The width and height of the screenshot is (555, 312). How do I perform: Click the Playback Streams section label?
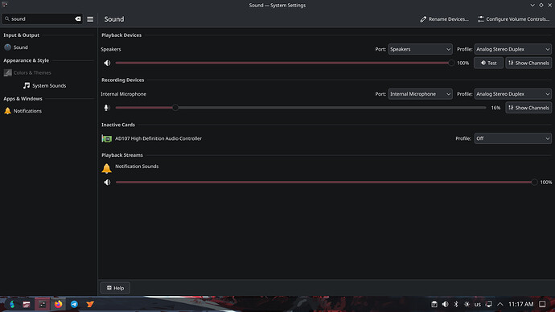pos(122,155)
